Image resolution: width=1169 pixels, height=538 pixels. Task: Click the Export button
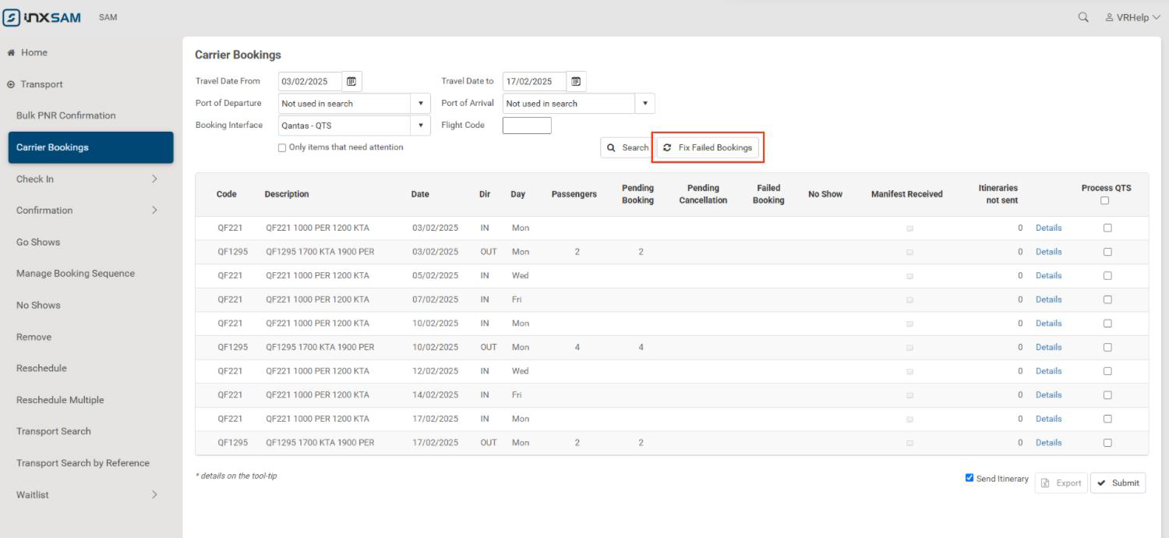click(1061, 483)
